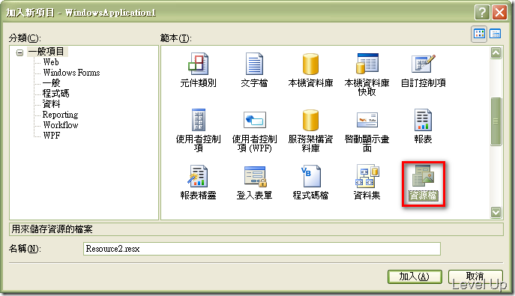
Task: Select the 登入表單 template icon
Action: (255, 176)
